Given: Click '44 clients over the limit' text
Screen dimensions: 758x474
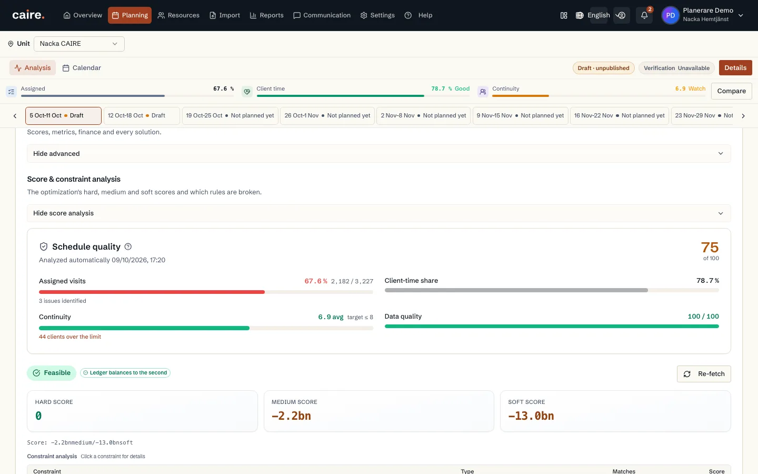Looking at the screenshot, I should tap(70, 337).
